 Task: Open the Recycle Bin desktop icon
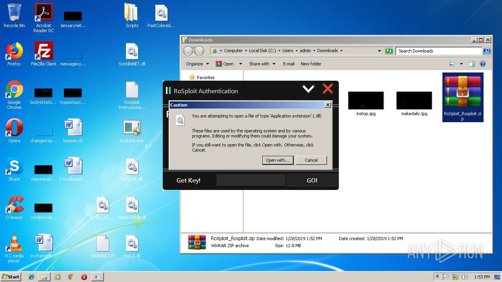click(x=14, y=16)
